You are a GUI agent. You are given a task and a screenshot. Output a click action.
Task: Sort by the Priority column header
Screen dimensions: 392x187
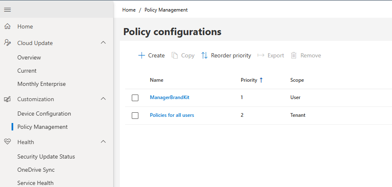249,80
